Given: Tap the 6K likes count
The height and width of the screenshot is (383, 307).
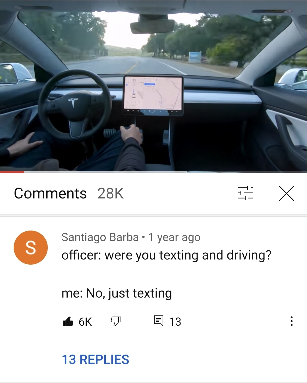Looking at the screenshot, I should click(x=85, y=322).
